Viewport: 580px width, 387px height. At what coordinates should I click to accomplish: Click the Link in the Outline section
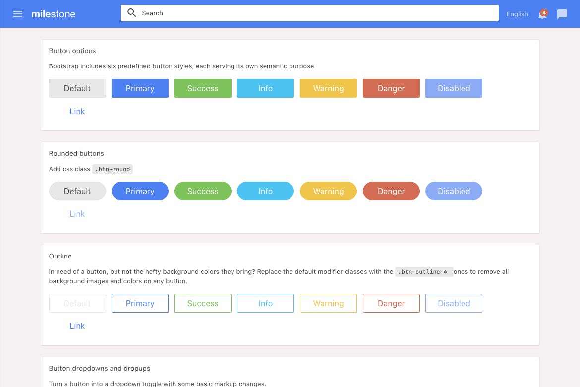77,326
